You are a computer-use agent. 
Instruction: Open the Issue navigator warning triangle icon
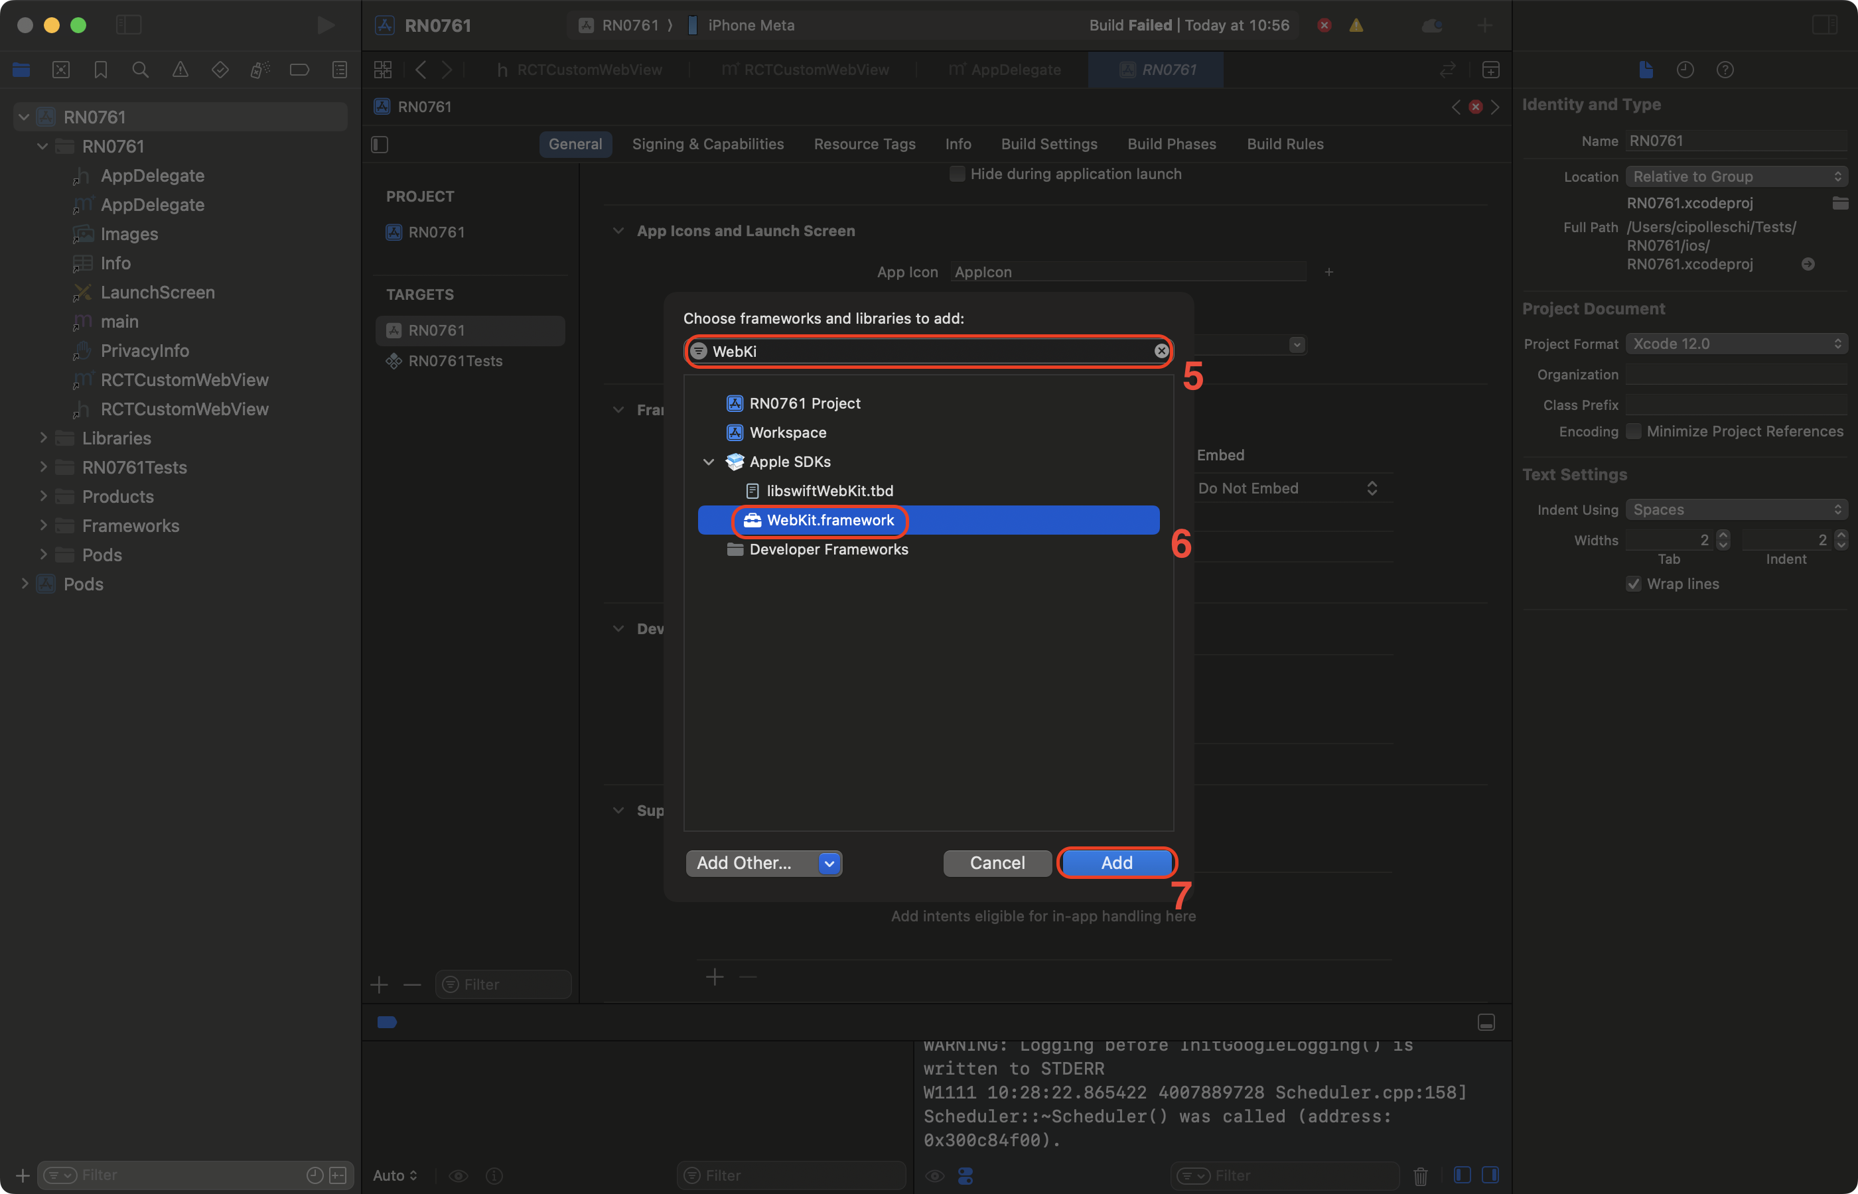pyautogui.click(x=180, y=70)
